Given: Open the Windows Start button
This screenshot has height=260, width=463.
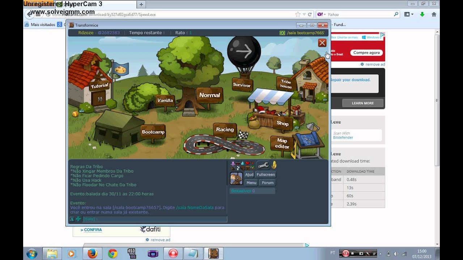Looking at the screenshot, I should click(x=32, y=253).
